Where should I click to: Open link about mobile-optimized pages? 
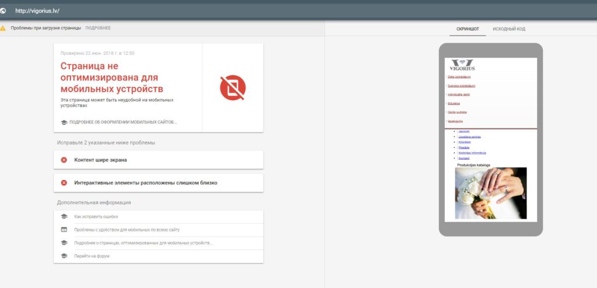(143, 243)
